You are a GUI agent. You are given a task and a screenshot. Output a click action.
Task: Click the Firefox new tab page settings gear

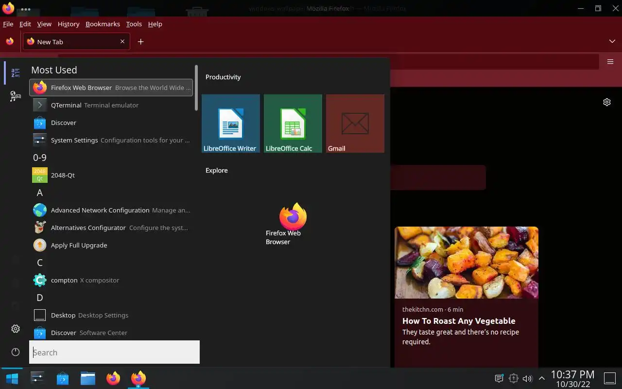607,102
